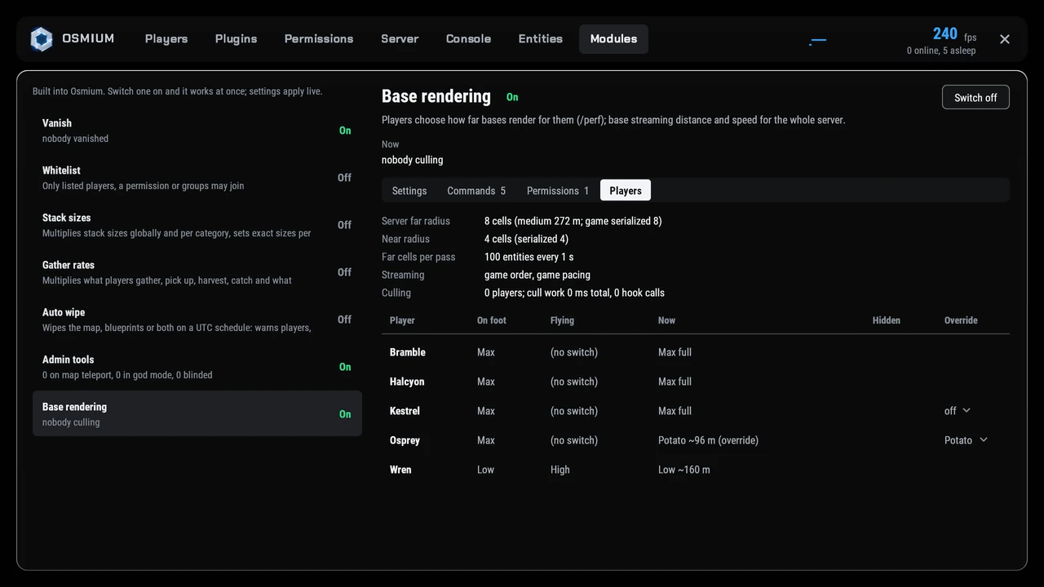1044x587 pixels.
Task: Select the Gather rates module row
Action: coord(197,272)
